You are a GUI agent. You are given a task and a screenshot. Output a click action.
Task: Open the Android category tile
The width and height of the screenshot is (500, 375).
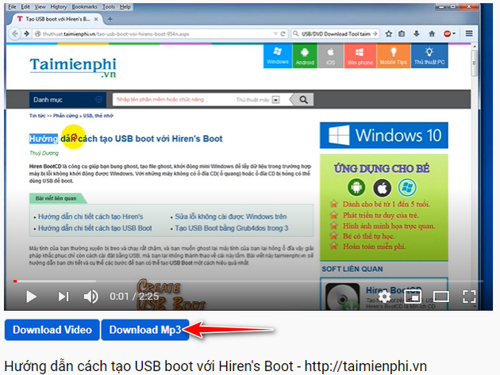click(x=305, y=56)
